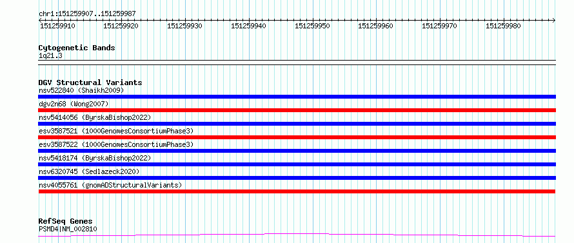Click the red bar for nsv4055761

click(x=297, y=191)
